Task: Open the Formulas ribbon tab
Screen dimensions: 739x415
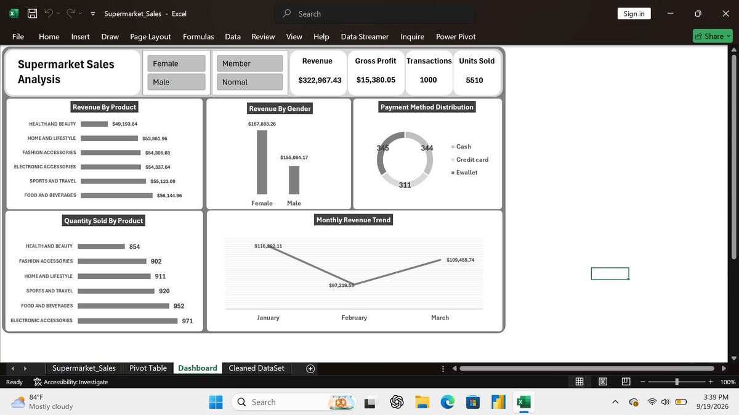Action: point(198,36)
